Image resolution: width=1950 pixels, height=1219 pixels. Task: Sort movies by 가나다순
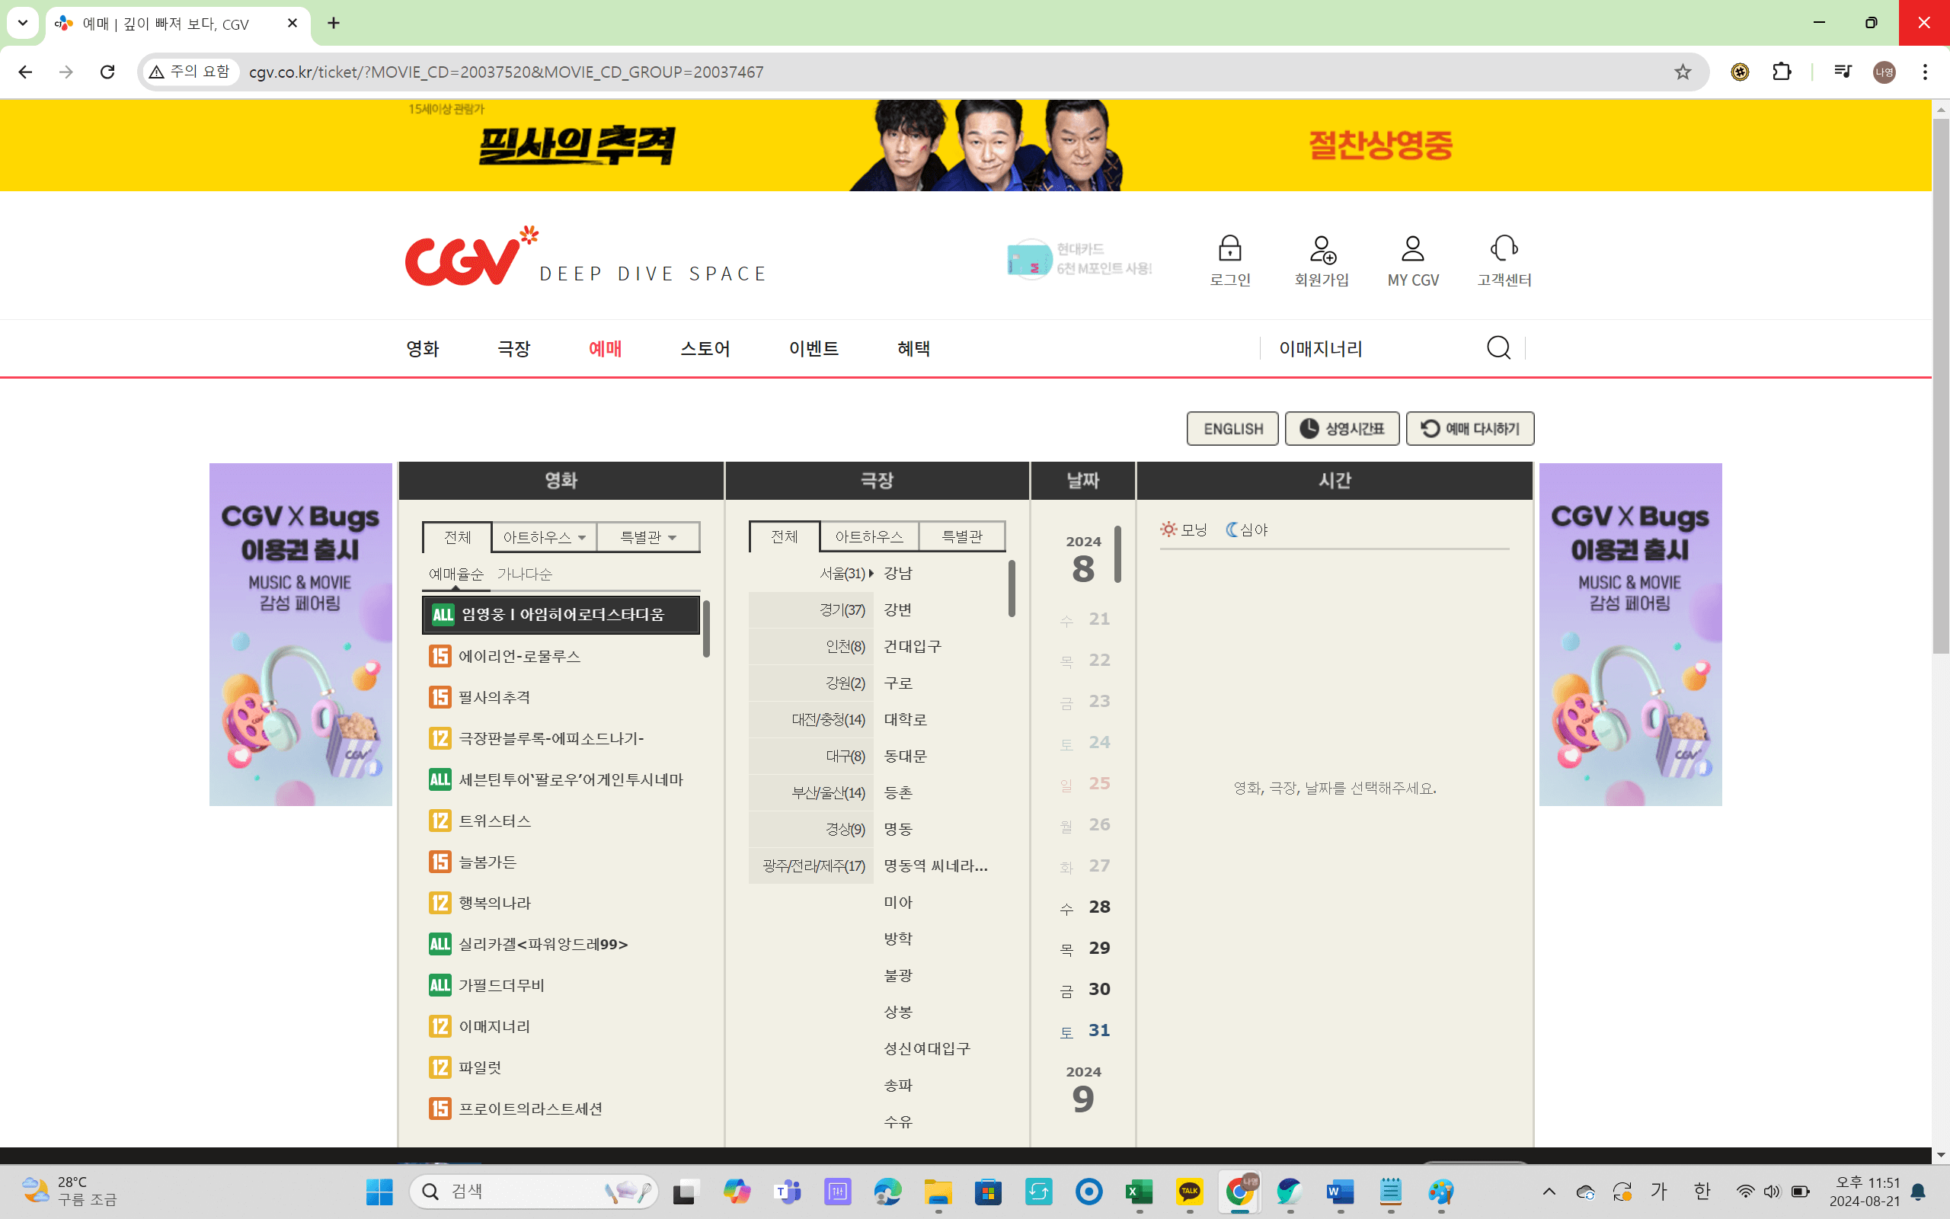(x=525, y=574)
